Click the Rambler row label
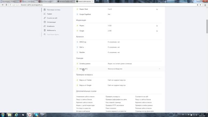 pos(82,52)
